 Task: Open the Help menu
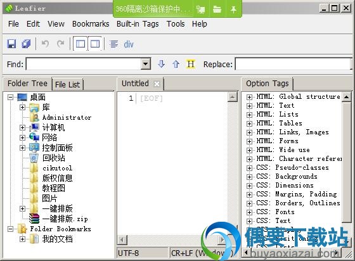coord(199,23)
